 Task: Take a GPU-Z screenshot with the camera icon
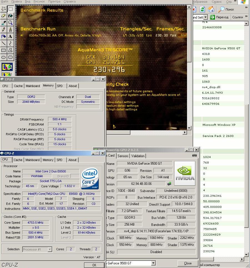point(195,155)
